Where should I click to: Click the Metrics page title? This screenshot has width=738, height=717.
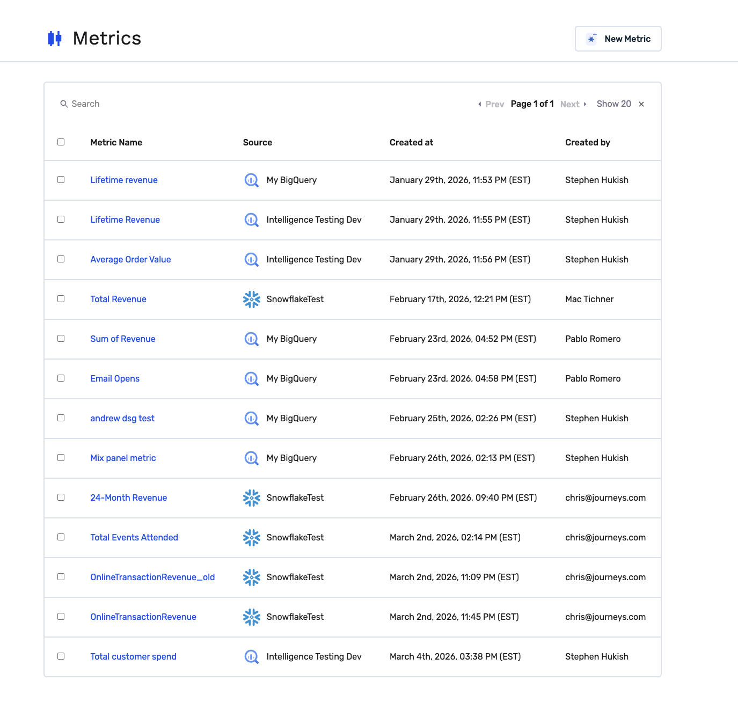point(107,38)
